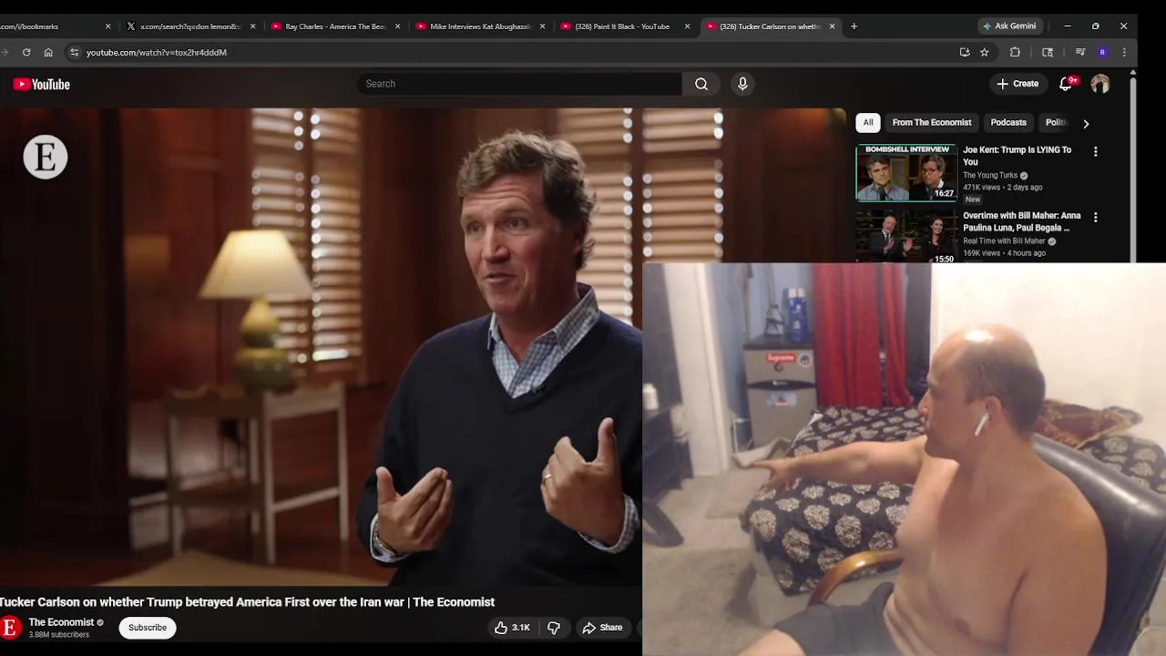
Task: Install or cast icon in address bar
Action: [x=965, y=52]
